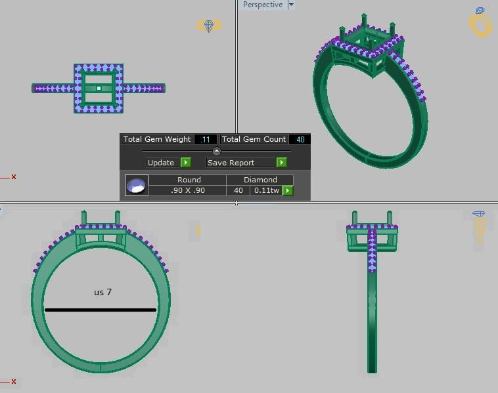Image resolution: width=498 pixels, height=393 pixels.
Task: Collapse the gem report with the up arrow
Action: (217, 151)
